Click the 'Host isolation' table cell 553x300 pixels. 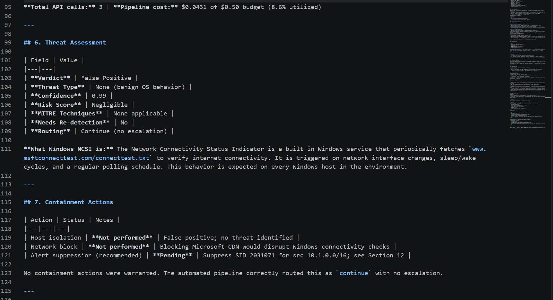(x=56, y=238)
